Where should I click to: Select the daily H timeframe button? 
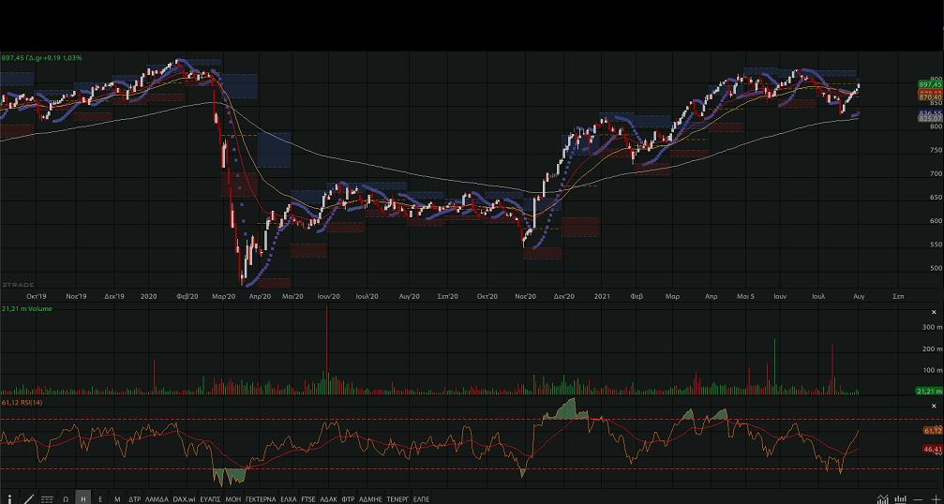tap(83, 499)
